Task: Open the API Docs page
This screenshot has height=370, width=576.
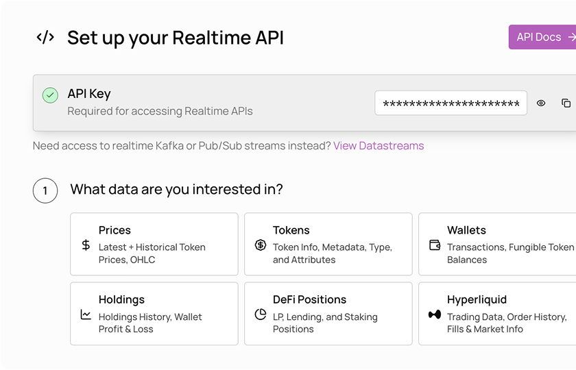Action: (542, 37)
